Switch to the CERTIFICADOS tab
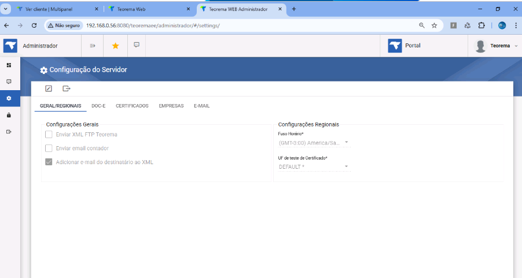The height and width of the screenshot is (278, 522). click(x=132, y=106)
